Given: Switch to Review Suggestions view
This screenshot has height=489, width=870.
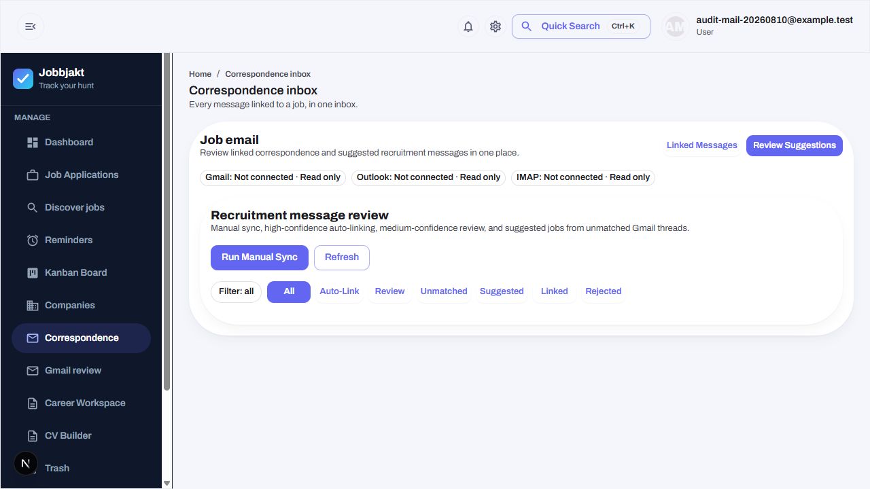Looking at the screenshot, I should (x=795, y=145).
